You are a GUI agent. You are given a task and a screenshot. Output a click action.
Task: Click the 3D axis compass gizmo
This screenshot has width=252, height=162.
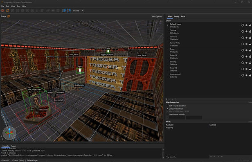pos(9,133)
